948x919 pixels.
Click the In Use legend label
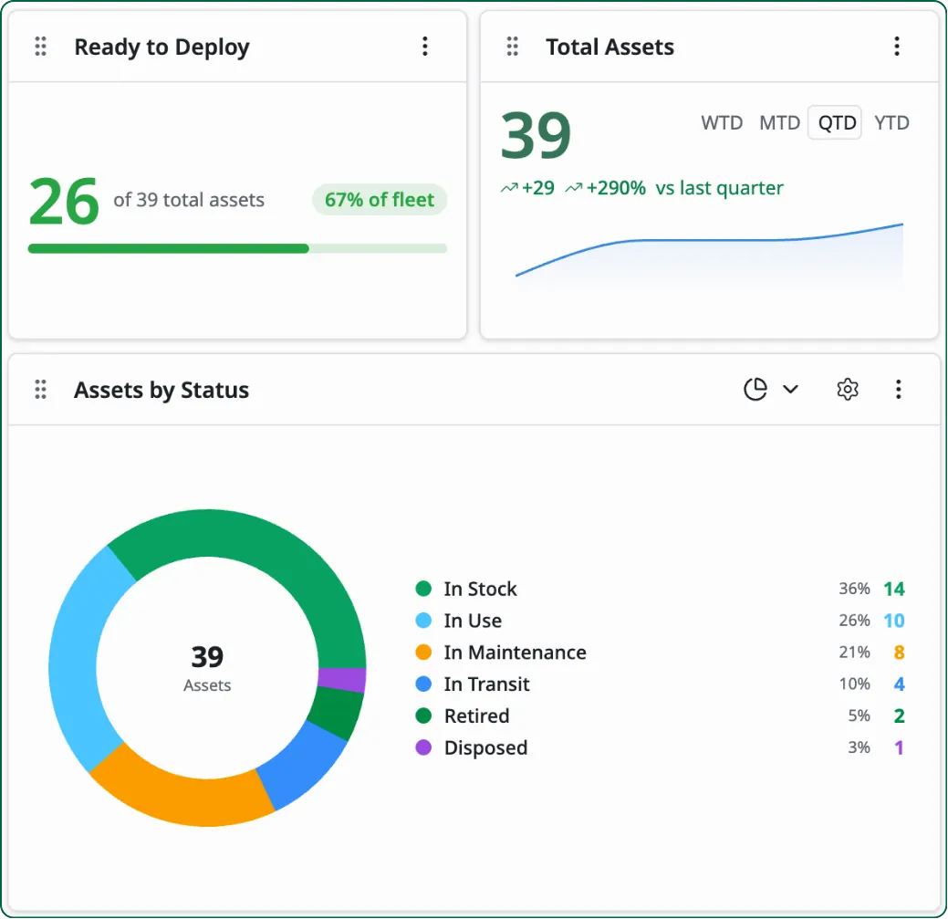point(473,621)
